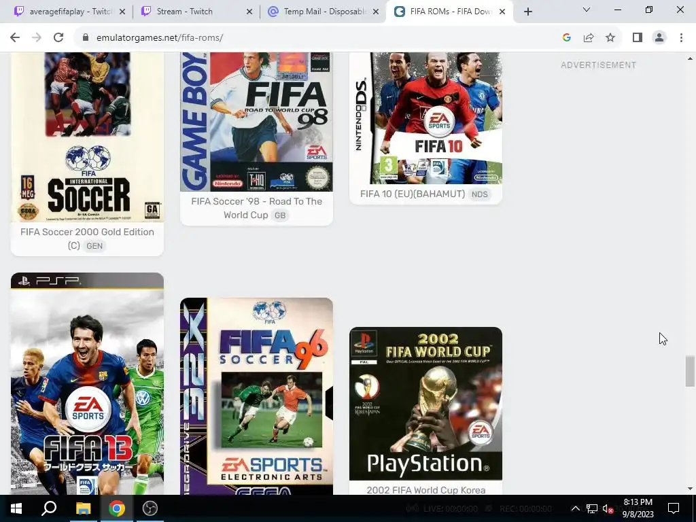Open Google search icon in address bar
This screenshot has height=522, width=696.
[x=566, y=38]
